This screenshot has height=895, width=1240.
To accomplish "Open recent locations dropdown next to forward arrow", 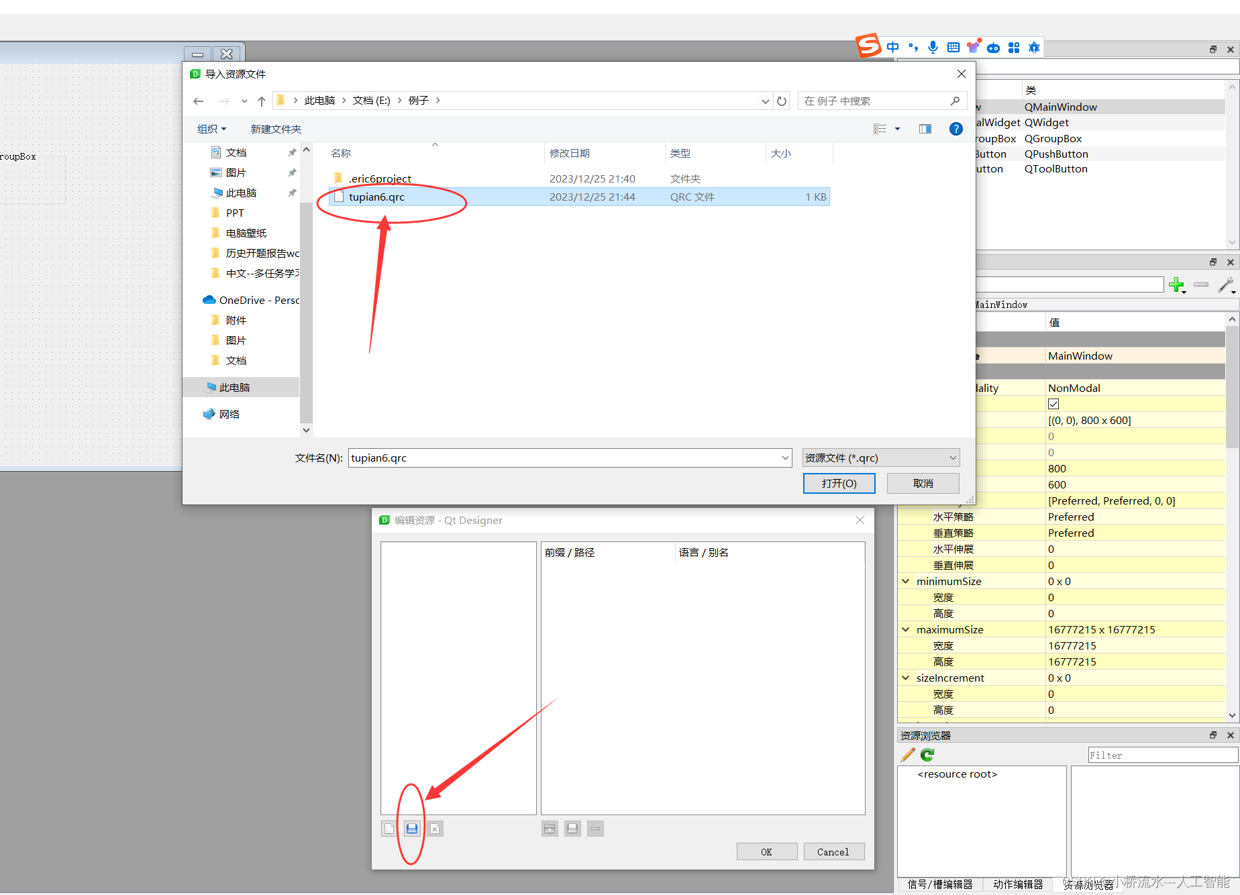I will (244, 101).
